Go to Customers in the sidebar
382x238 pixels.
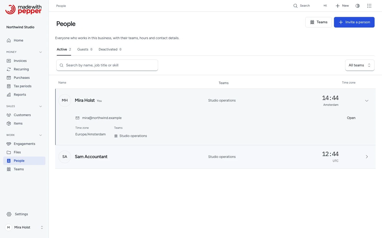click(24, 115)
